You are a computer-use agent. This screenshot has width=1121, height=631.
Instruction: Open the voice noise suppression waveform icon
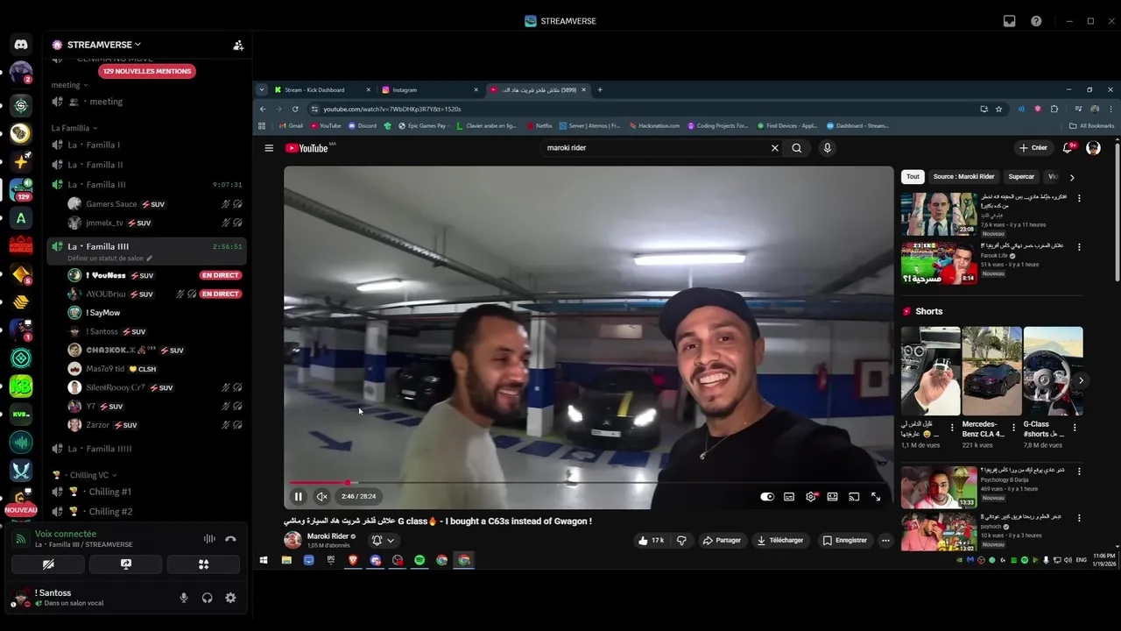click(209, 539)
